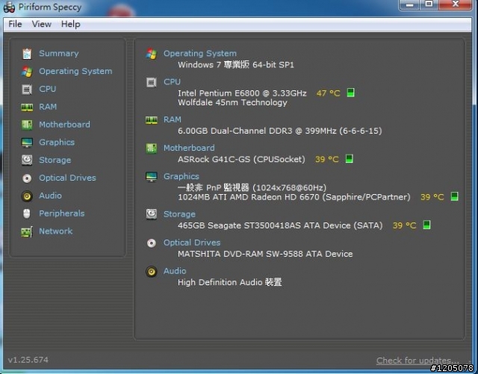Click the Operating System heading link in summary
The height and width of the screenshot is (374, 478).
pyautogui.click(x=200, y=54)
